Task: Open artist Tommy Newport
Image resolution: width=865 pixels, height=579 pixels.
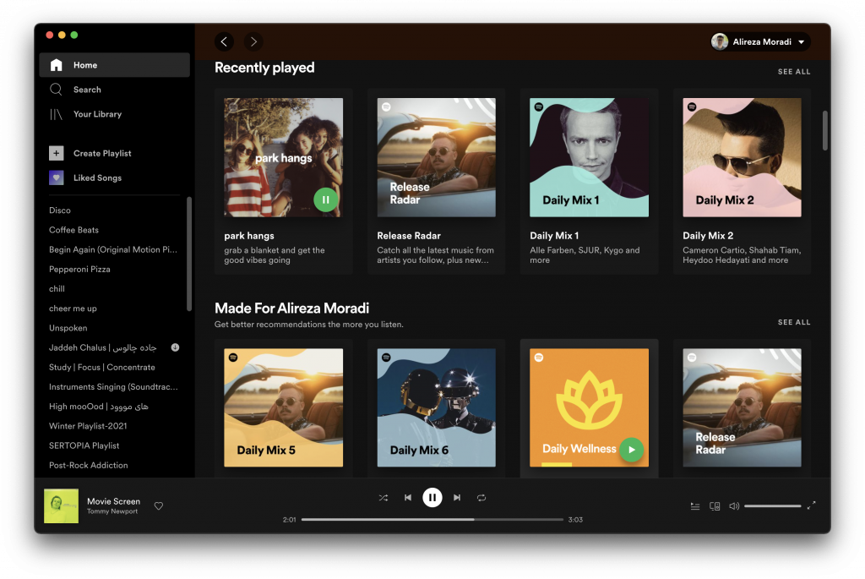Action: [x=112, y=511]
